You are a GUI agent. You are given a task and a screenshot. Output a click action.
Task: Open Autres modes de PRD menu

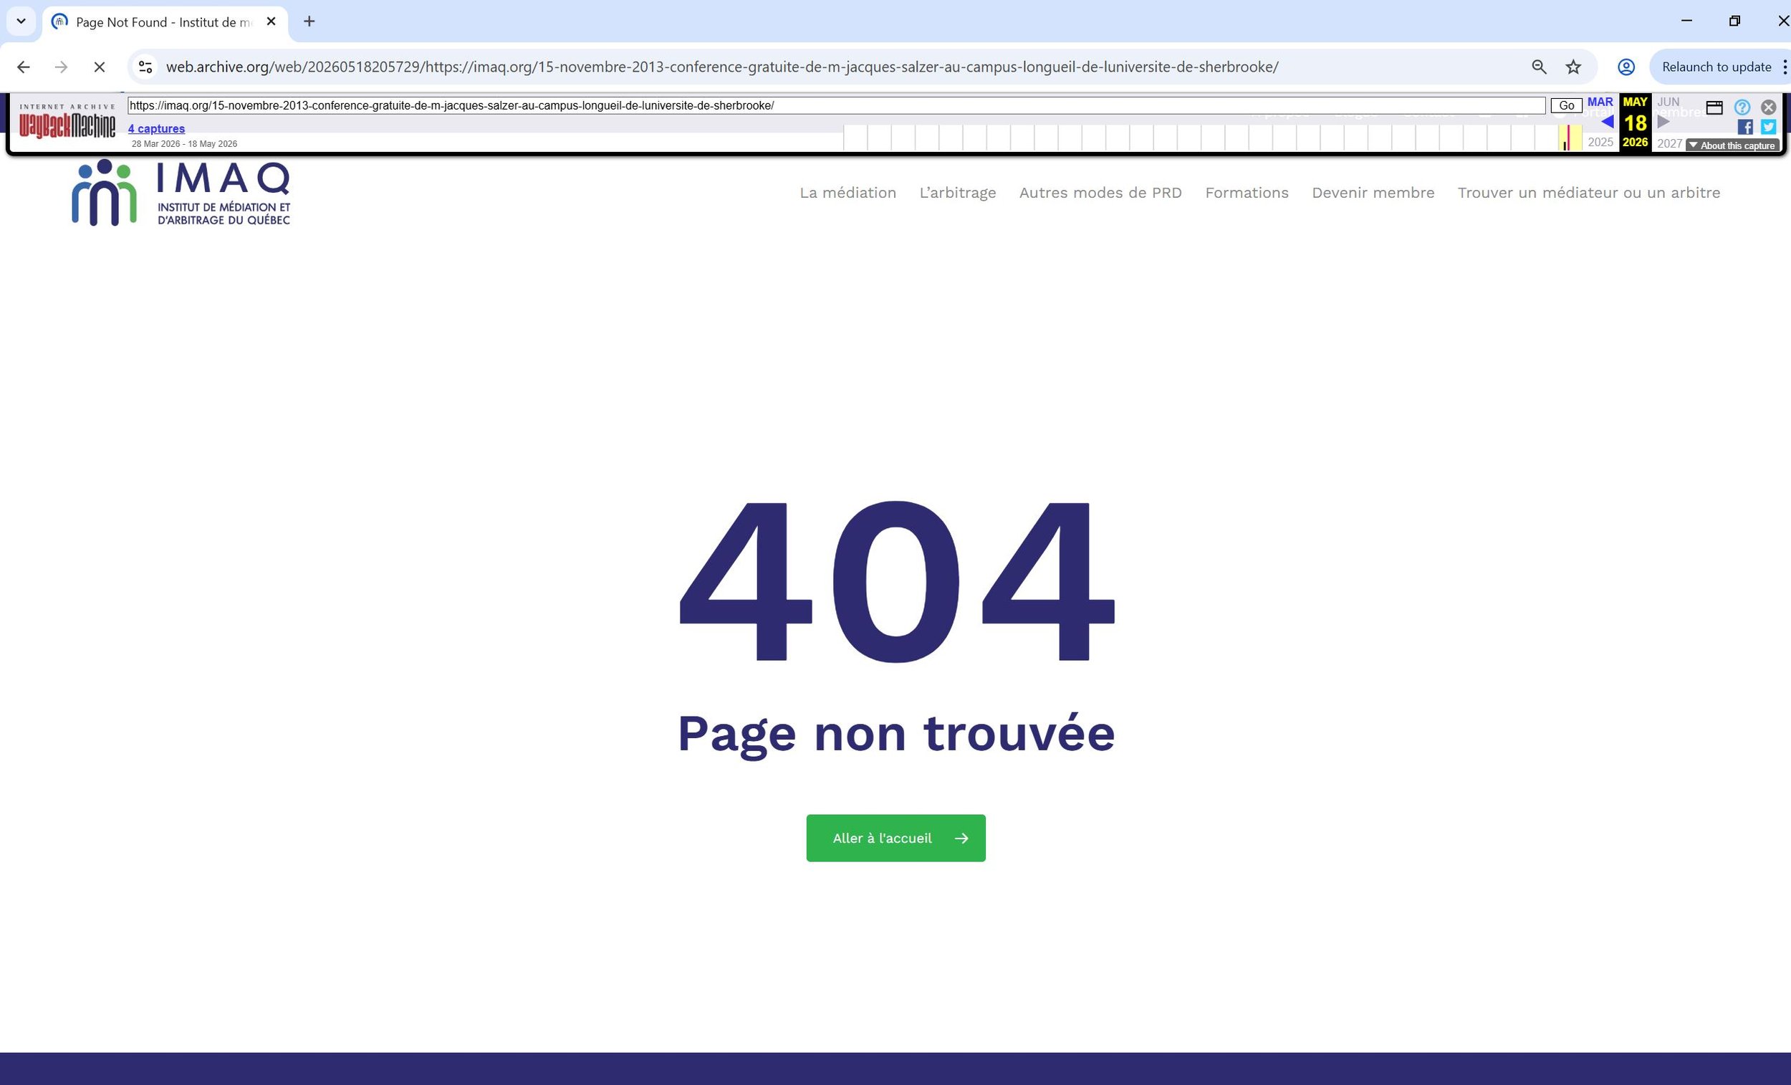pos(1100,193)
